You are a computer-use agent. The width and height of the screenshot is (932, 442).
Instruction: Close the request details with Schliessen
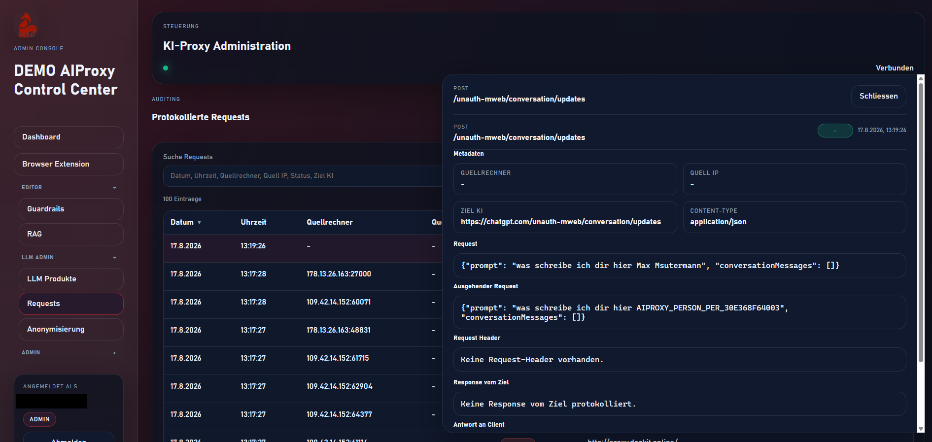(x=878, y=96)
